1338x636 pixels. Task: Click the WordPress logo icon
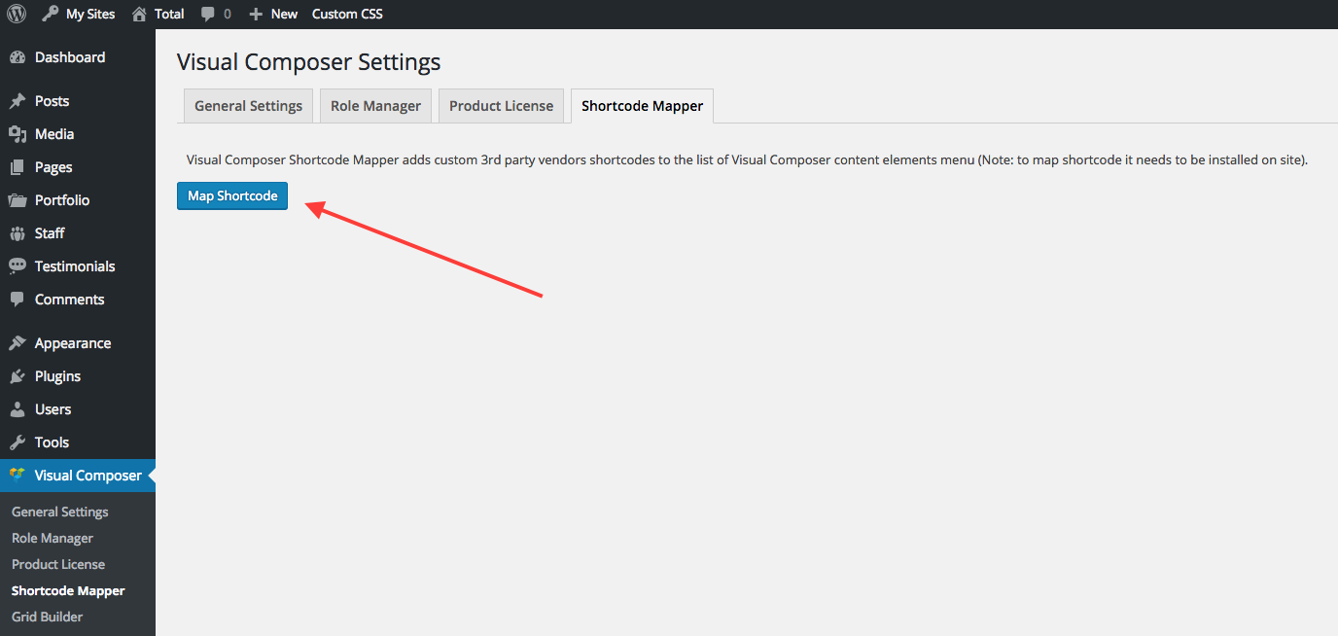pos(17,14)
